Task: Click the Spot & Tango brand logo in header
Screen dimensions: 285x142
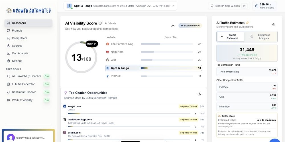Action: [70, 6]
